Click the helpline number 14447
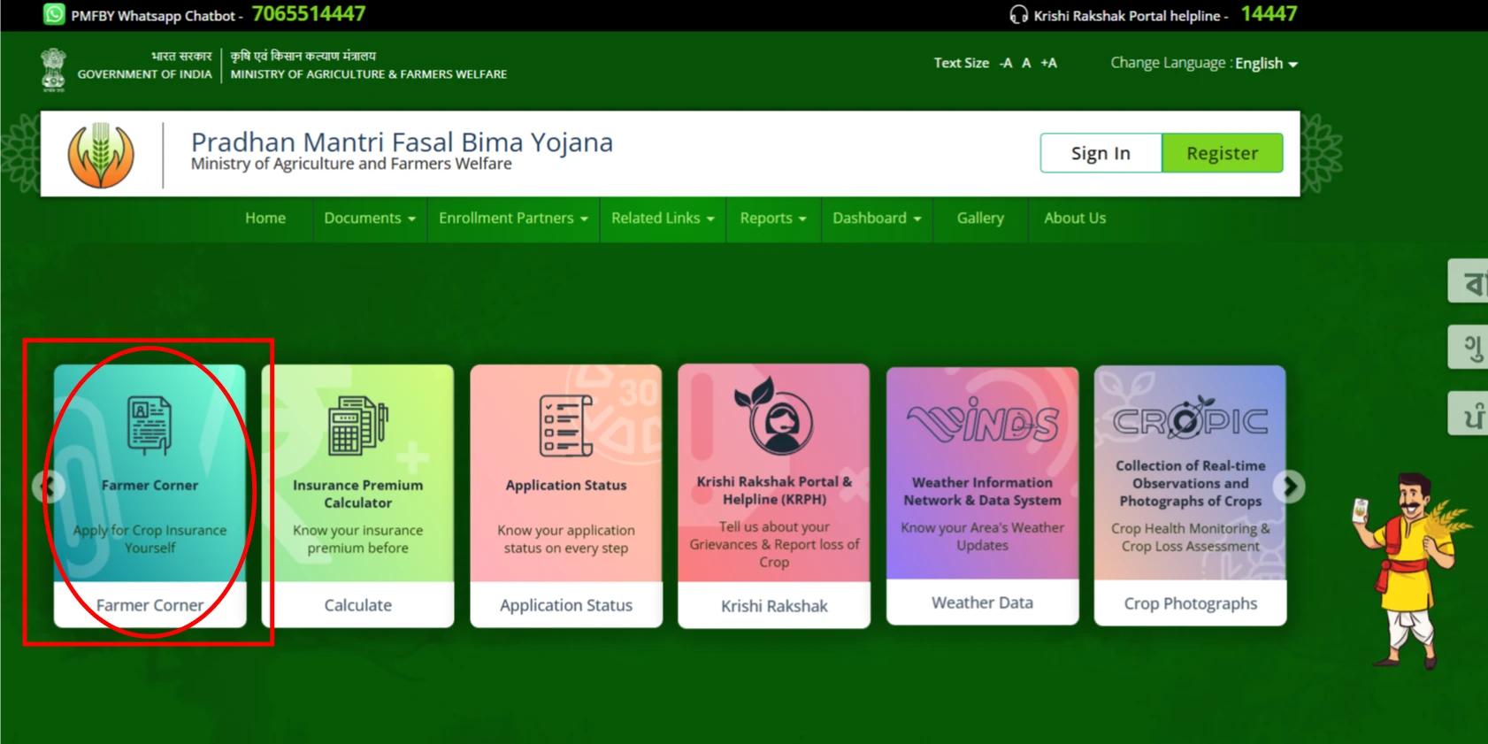Screen dimensions: 1488x744 tap(1269, 14)
